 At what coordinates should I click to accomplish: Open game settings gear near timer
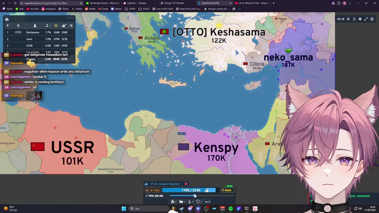click(x=360, y=19)
